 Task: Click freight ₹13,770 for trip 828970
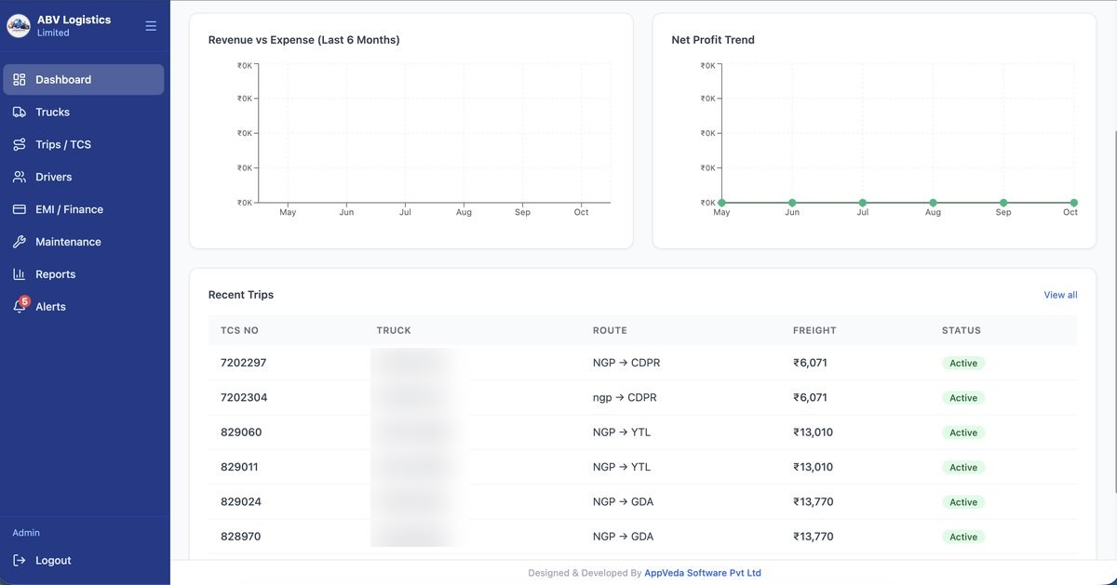(814, 537)
